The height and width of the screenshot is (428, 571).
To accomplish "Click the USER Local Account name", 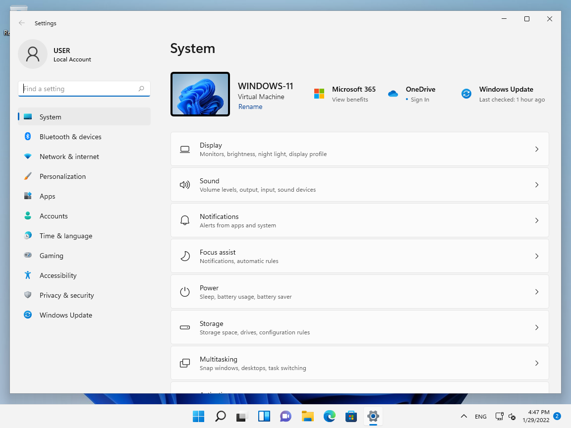I will pyautogui.click(x=72, y=54).
